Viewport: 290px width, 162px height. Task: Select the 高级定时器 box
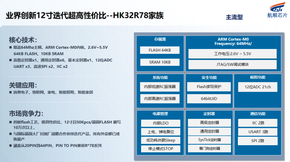(209, 123)
